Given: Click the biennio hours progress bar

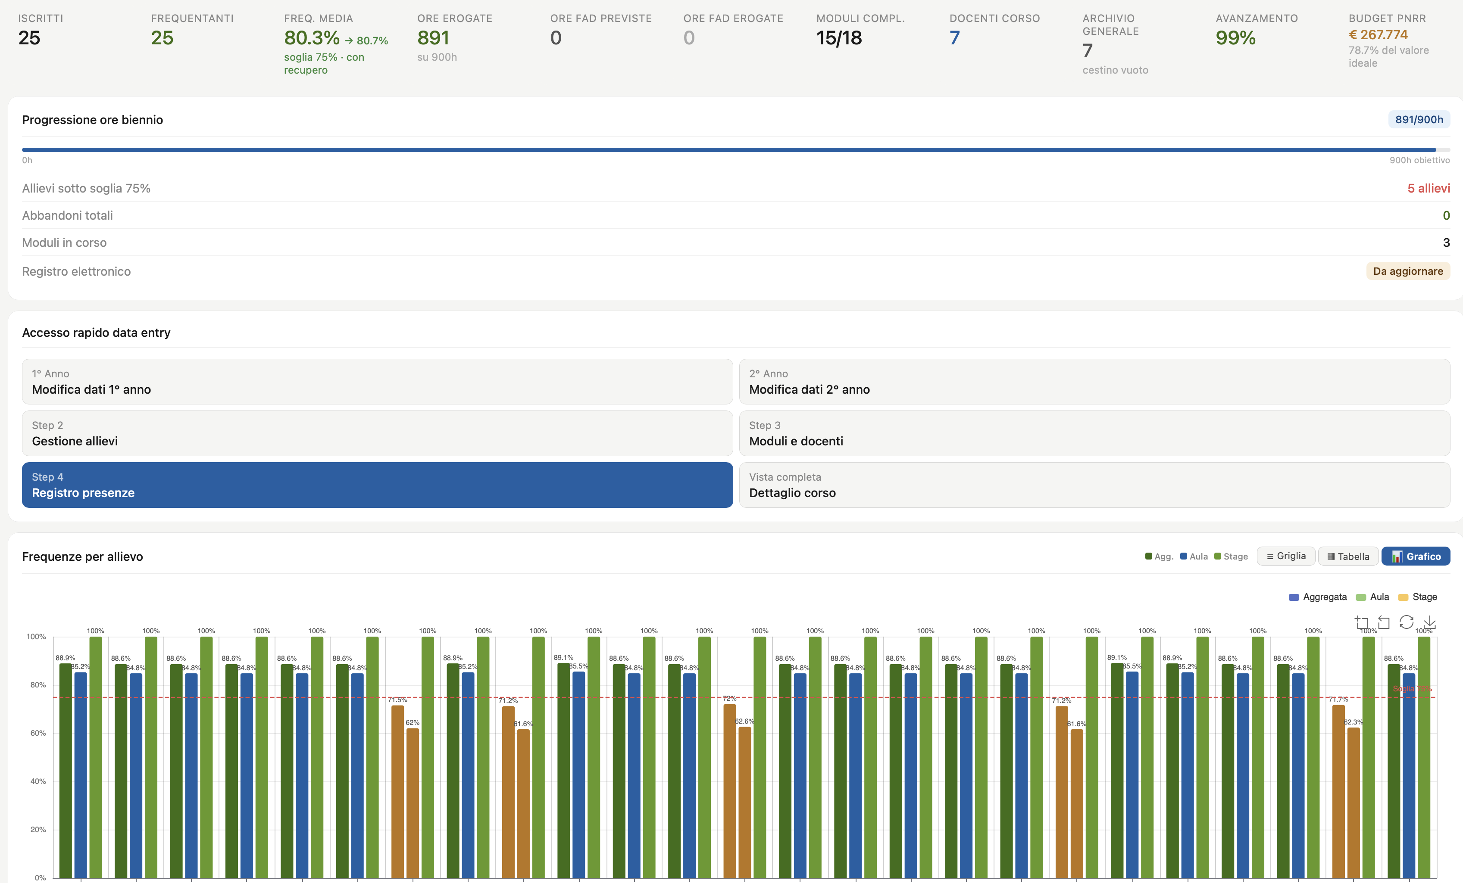Looking at the screenshot, I should (x=736, y=149).
